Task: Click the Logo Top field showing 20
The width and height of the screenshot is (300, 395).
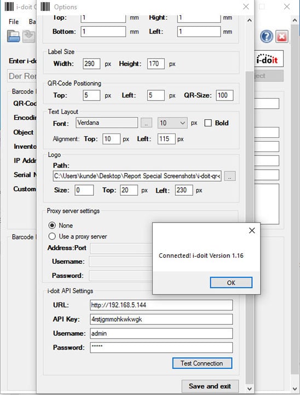Action: [x=129, y=190]
